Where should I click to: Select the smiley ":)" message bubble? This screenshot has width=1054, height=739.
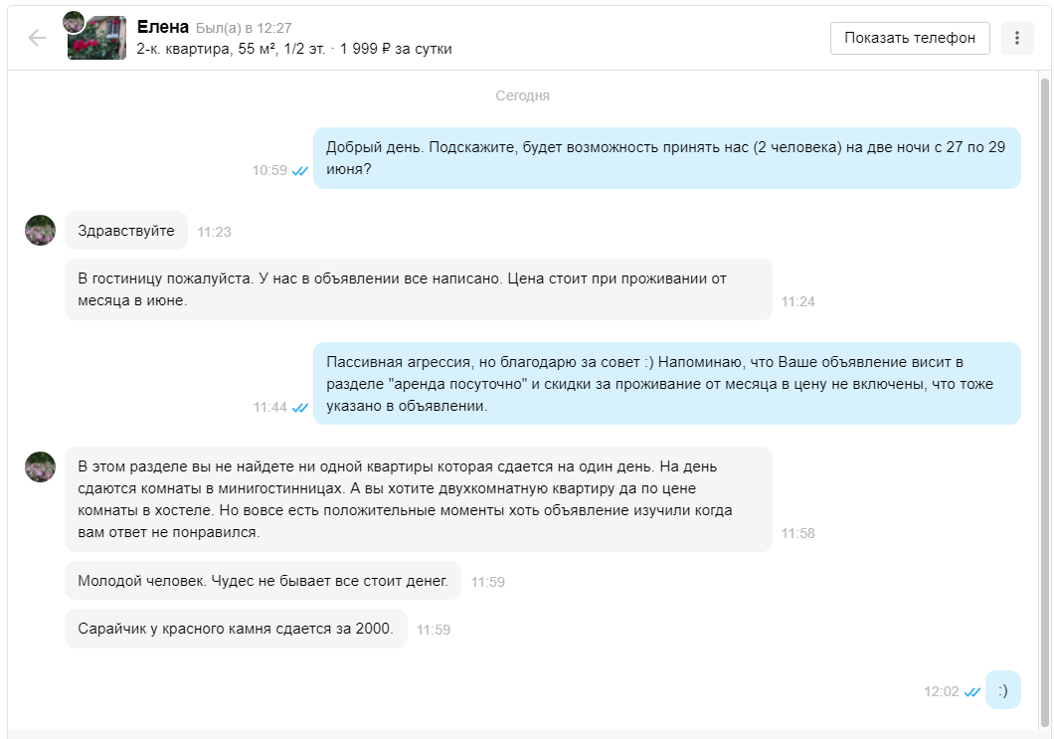coord(1003,690)
